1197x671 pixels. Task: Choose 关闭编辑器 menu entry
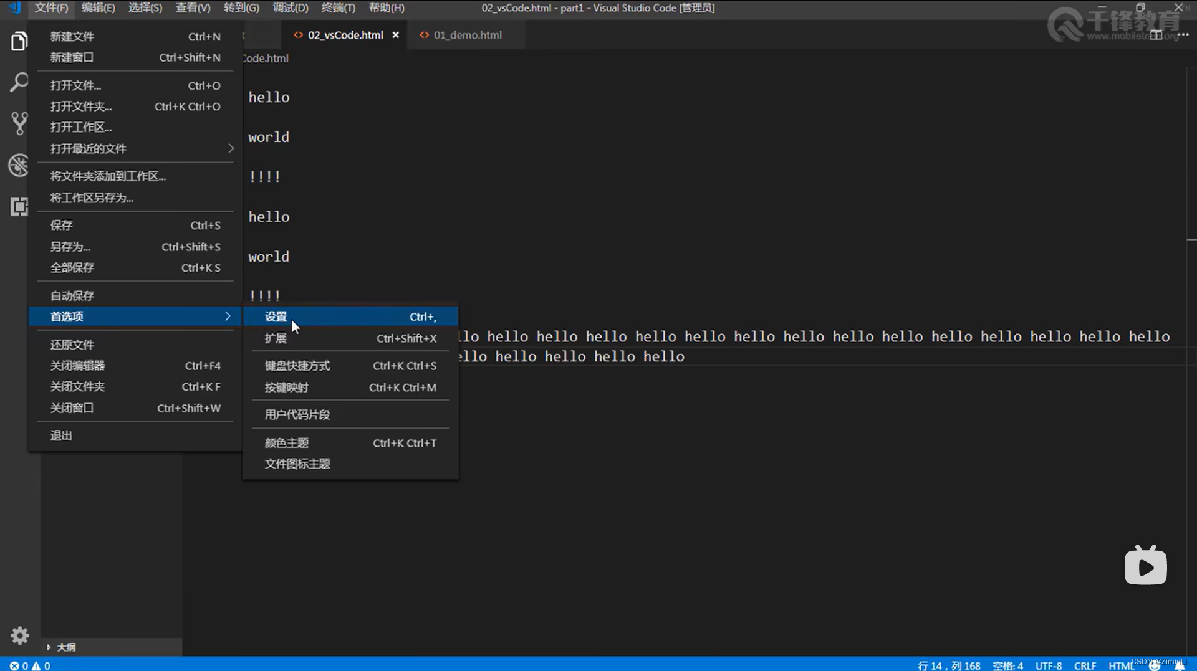tap(135, 366)
